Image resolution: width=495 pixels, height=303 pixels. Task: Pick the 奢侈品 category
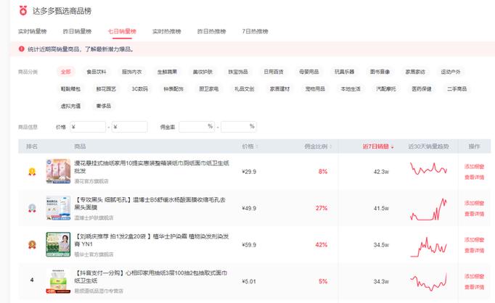(x=104, y=106)
